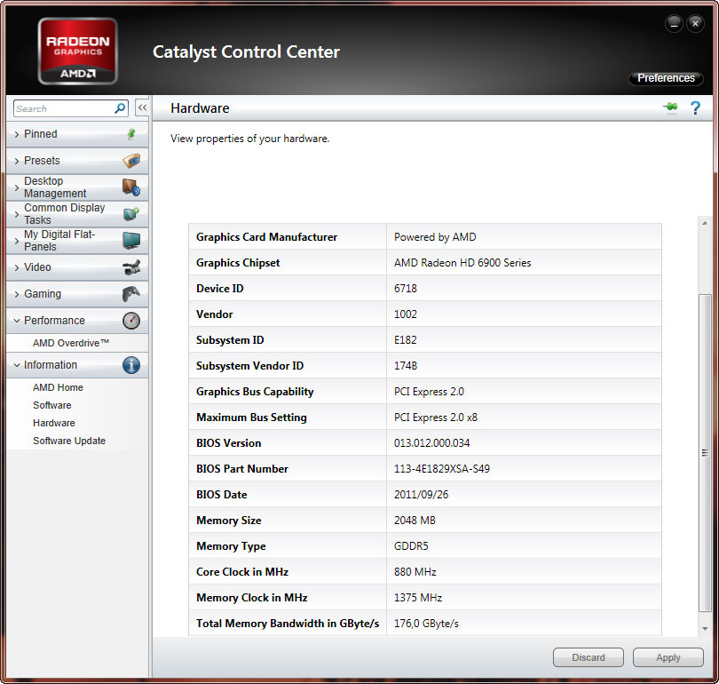Image resolution: width=719 pixels, height=684 pixels.
Task: Click the green pin icon in Hardware header
Action: 670,107
